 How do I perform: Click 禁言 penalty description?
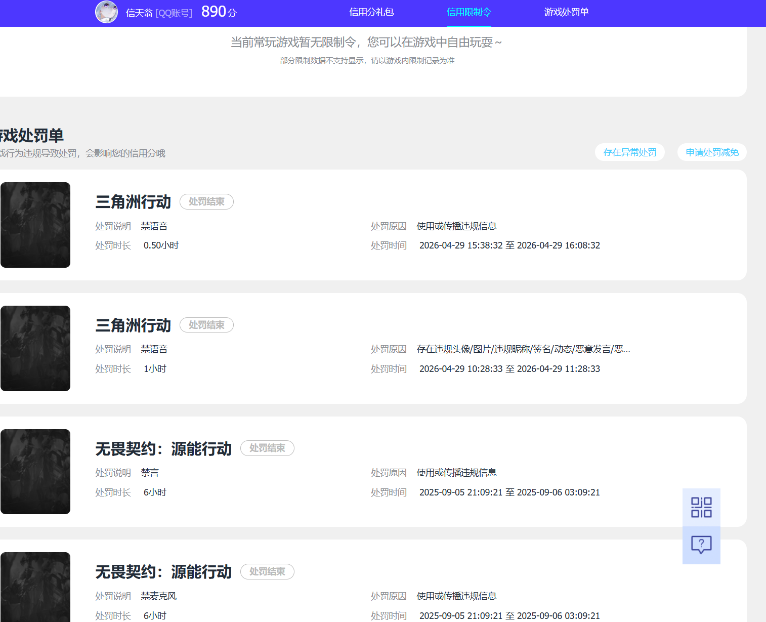click(x=150, y=473)
